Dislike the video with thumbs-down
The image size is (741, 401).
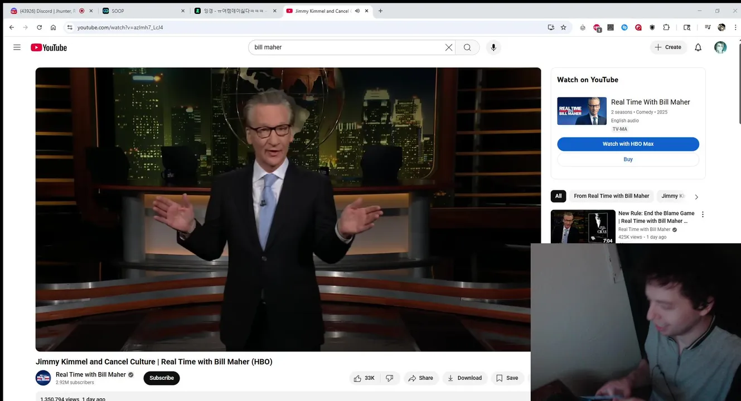390,378
